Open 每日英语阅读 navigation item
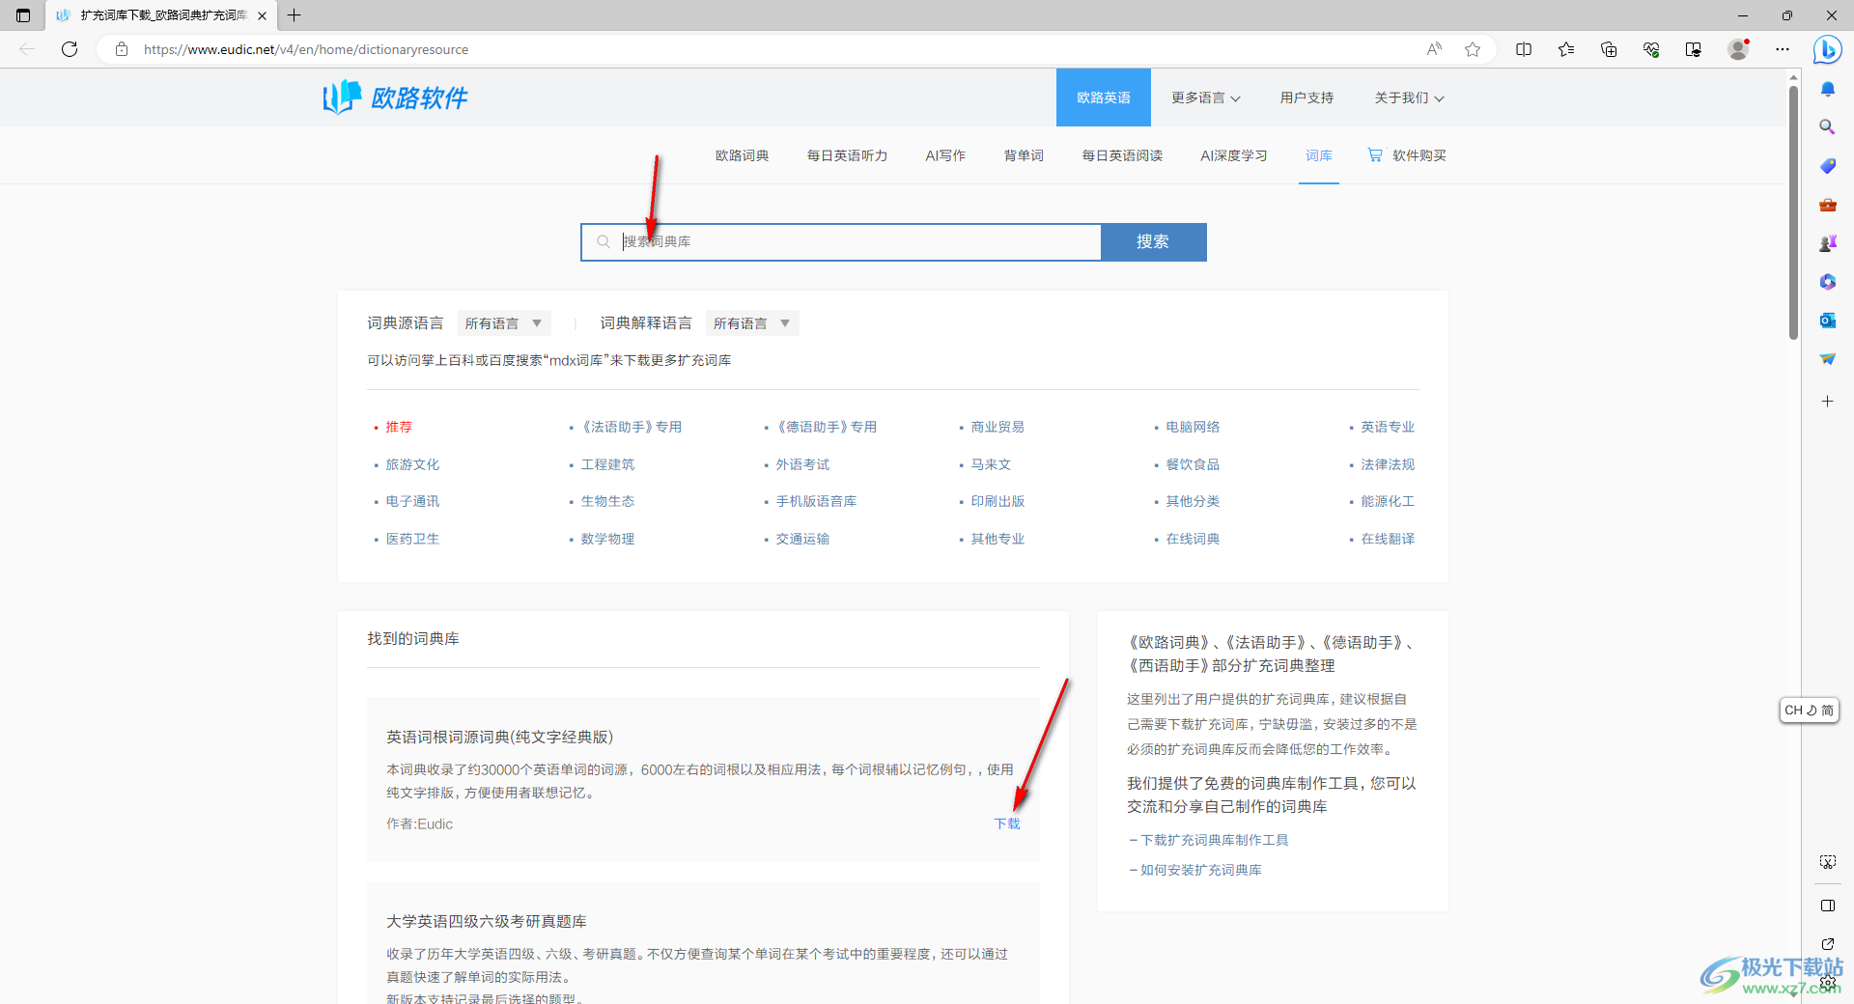The image size is (1854, 1004). click(x=1122, y=155)
